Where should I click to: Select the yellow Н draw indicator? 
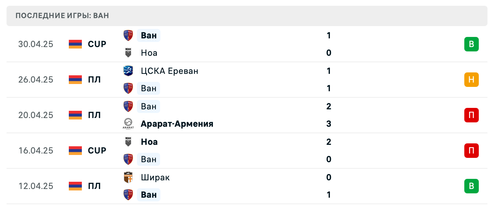(471, 80)
